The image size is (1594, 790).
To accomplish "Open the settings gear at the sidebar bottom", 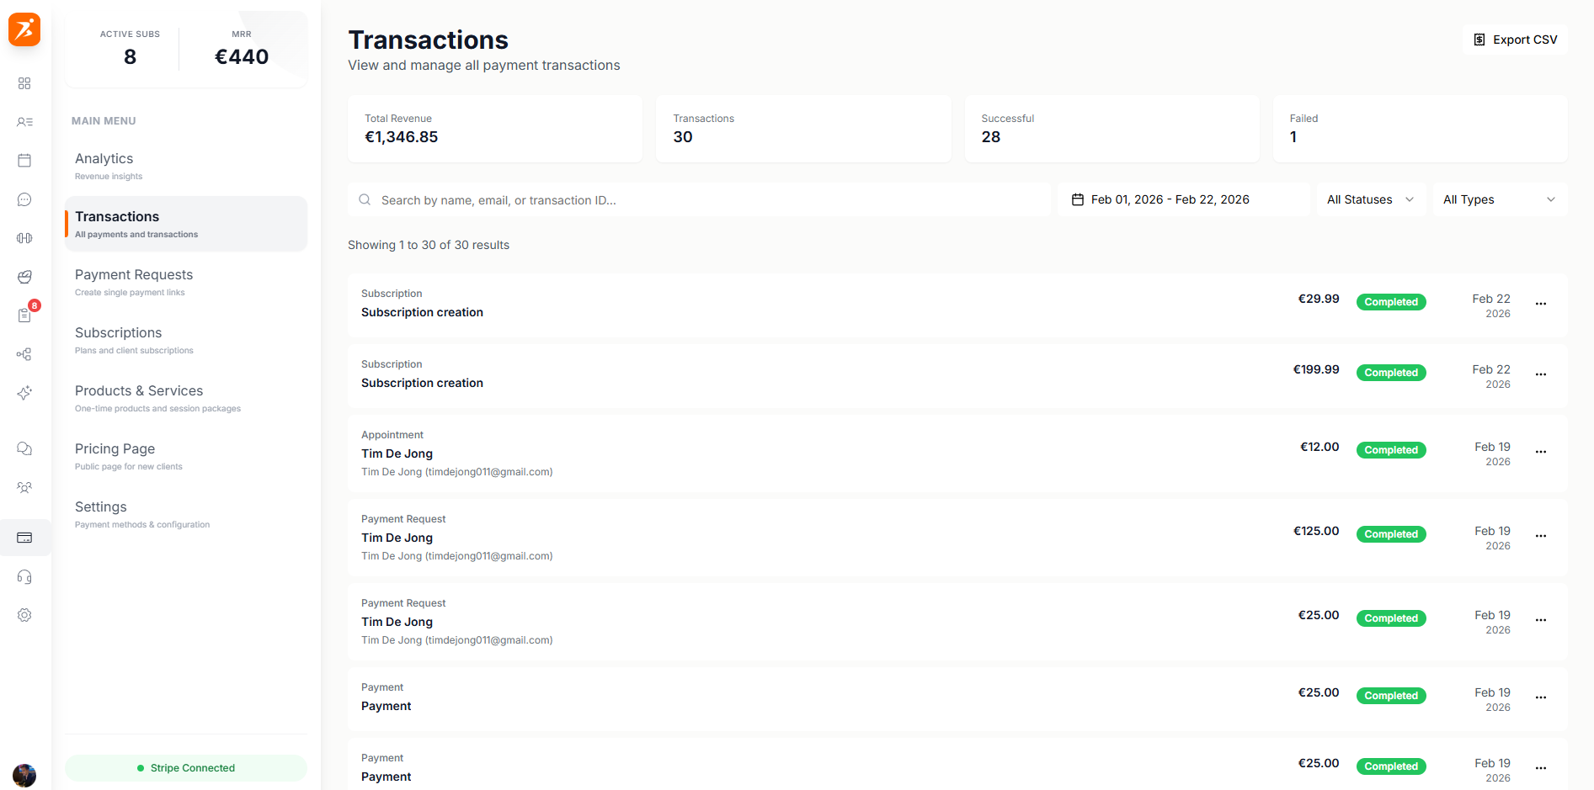I will coord(24,615).
